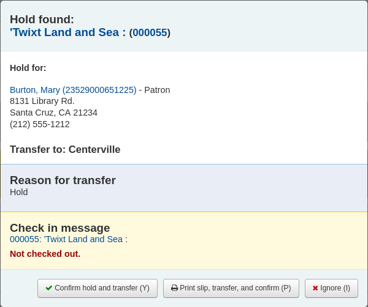Click the phone number (212) 555-1212
Viewport: 368px width, 307px height.
pos(40,124)
